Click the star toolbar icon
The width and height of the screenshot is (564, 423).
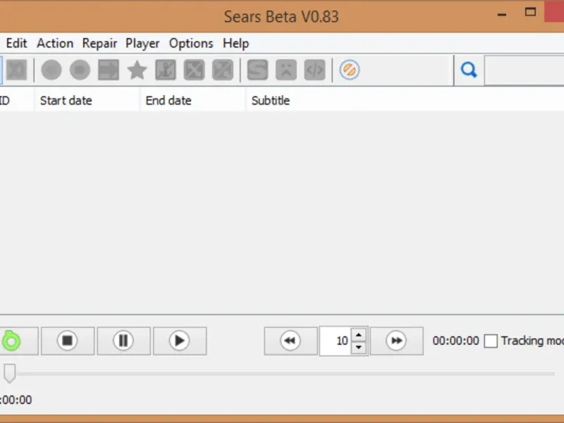coord(137,70)
